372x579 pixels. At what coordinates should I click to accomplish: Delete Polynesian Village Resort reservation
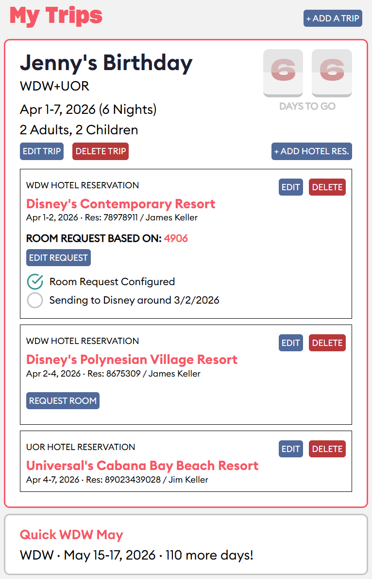327,343
